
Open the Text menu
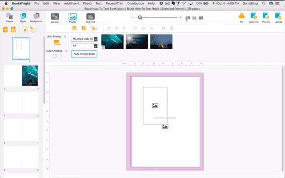99,3
